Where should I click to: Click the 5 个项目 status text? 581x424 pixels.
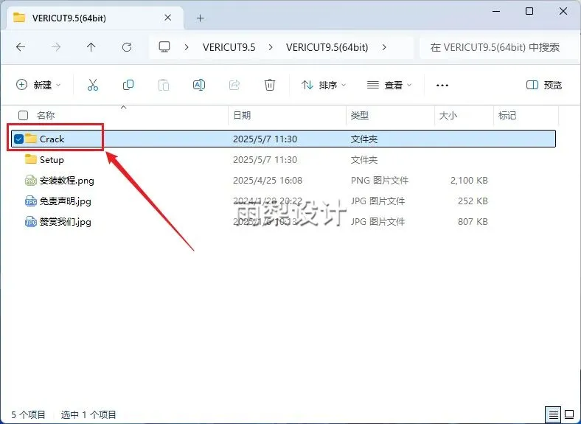28,414
